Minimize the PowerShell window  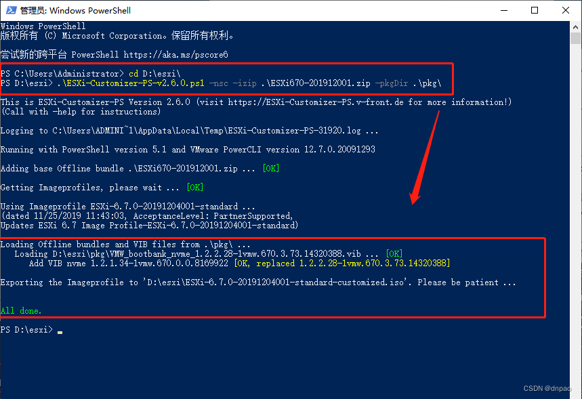(503, 10)
